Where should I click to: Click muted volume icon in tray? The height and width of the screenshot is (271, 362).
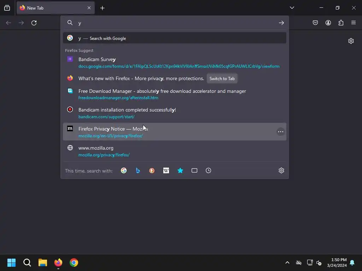click(x=319, y=263)
